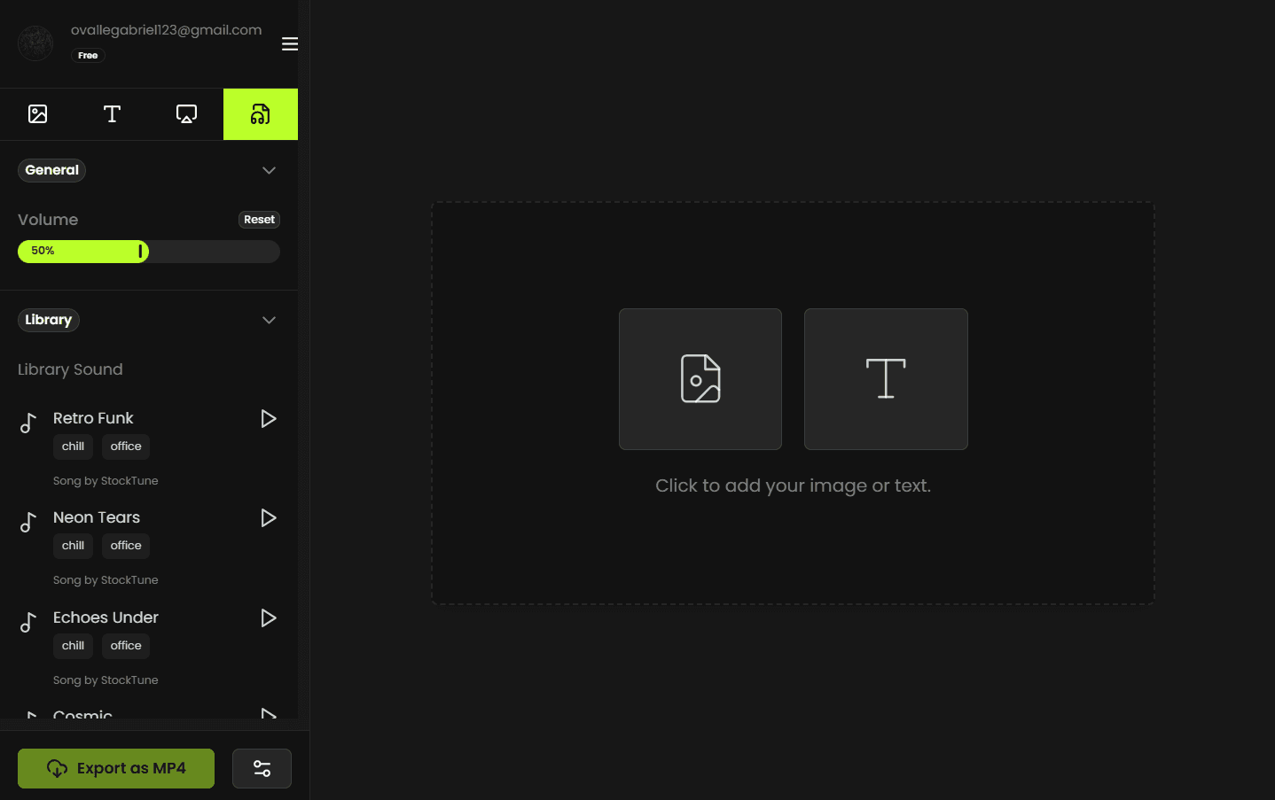Image resolution: width=1275 pixels, height=800 pixels.
Task: Play the Echoes Under track
Action: click(268, 617)
